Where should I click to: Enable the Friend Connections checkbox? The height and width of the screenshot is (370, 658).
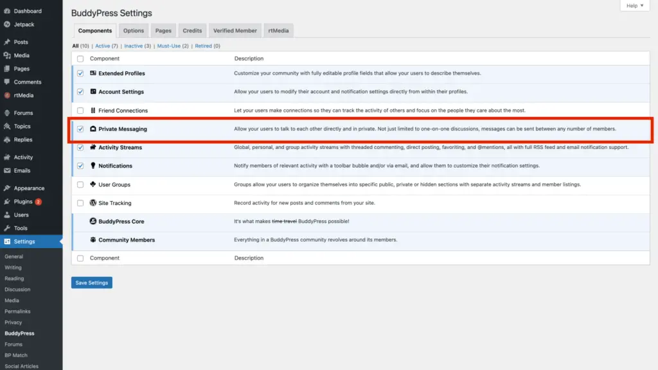80,110
